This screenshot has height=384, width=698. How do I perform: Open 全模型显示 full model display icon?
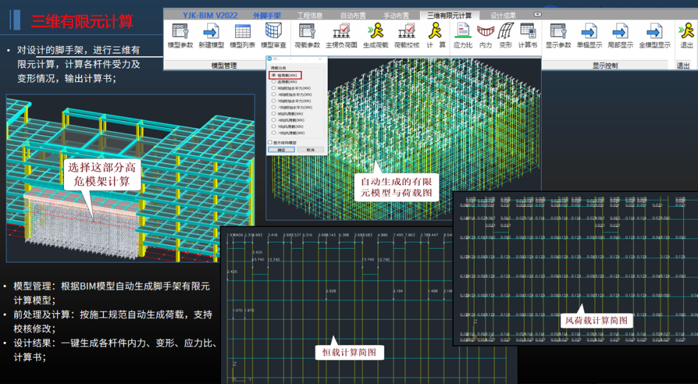[655, 30]
